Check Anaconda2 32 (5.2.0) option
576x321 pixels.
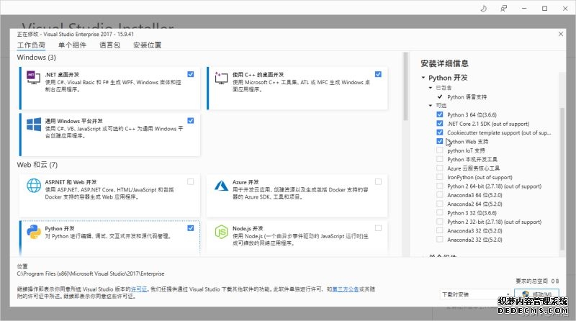439,239
